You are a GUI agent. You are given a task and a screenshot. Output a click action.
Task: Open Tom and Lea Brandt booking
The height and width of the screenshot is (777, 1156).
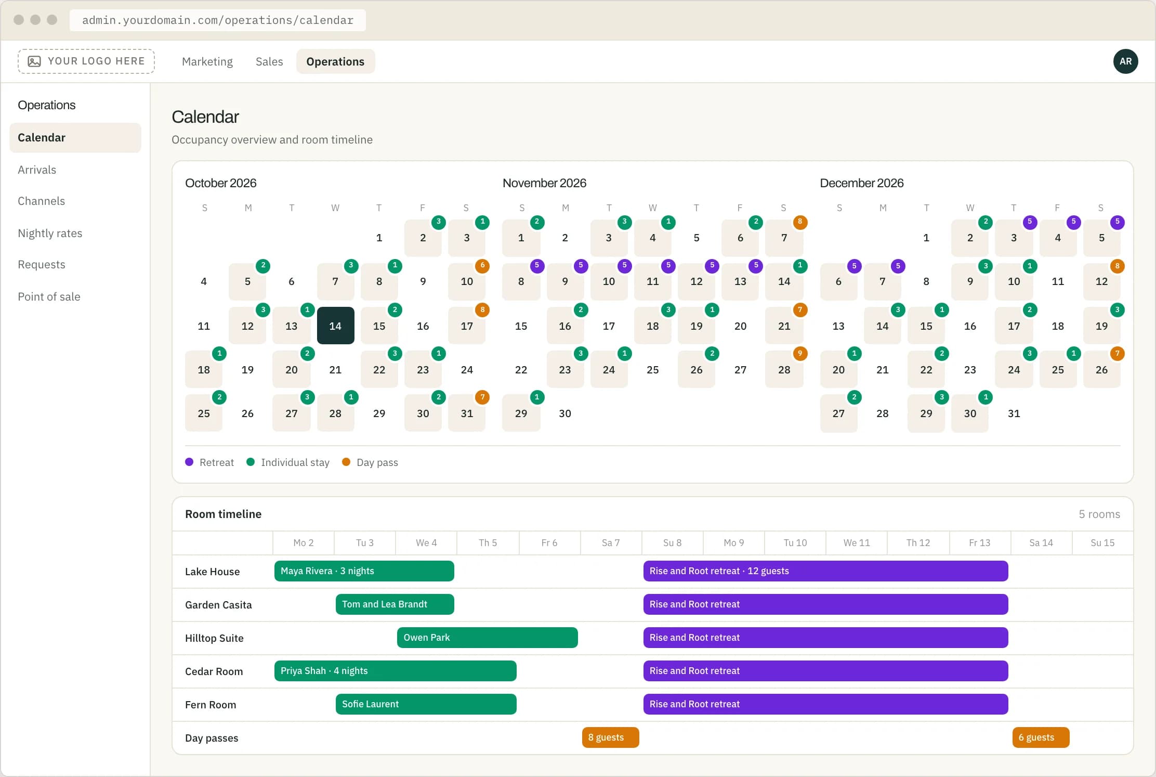395,604
